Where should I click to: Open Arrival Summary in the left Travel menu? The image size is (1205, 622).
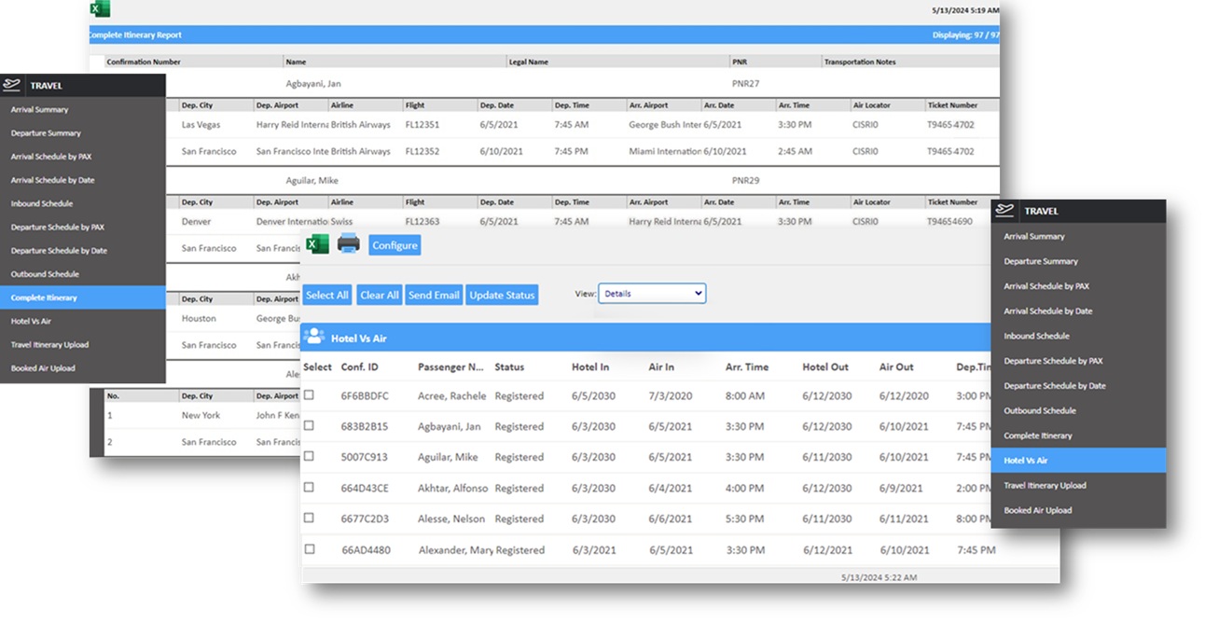[x=39, y=110]
